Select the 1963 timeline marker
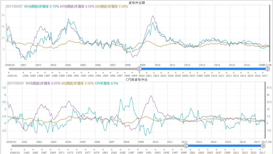Viewport: 273px width, 154px height. pos(24,149)
